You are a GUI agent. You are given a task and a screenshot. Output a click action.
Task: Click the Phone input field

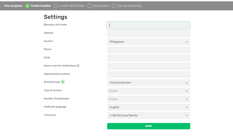[x=149, y=50]
